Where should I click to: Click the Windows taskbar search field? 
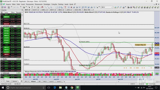click(26, 87)
